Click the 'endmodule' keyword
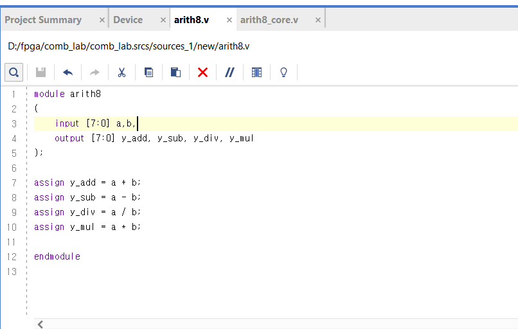Viewport: 518px width, 329px height. [x=57, y=256]
